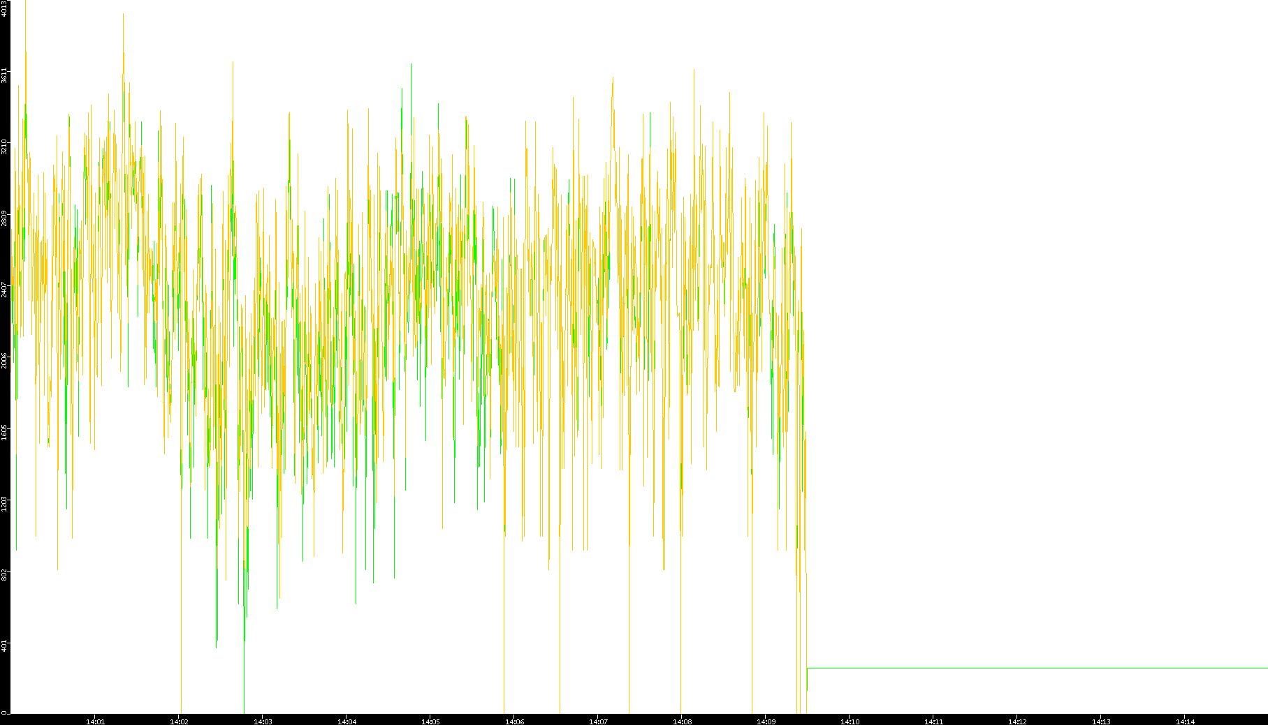Click the 14:10 time axis marker
Screen dimensions: 1268x725
(850, 721)
